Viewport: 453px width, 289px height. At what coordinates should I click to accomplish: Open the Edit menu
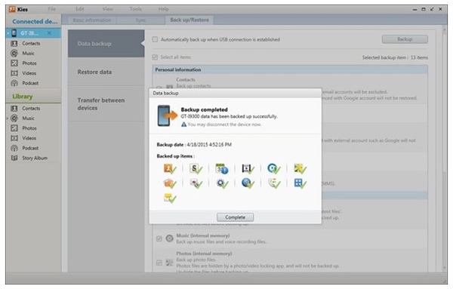click(80, 9)
